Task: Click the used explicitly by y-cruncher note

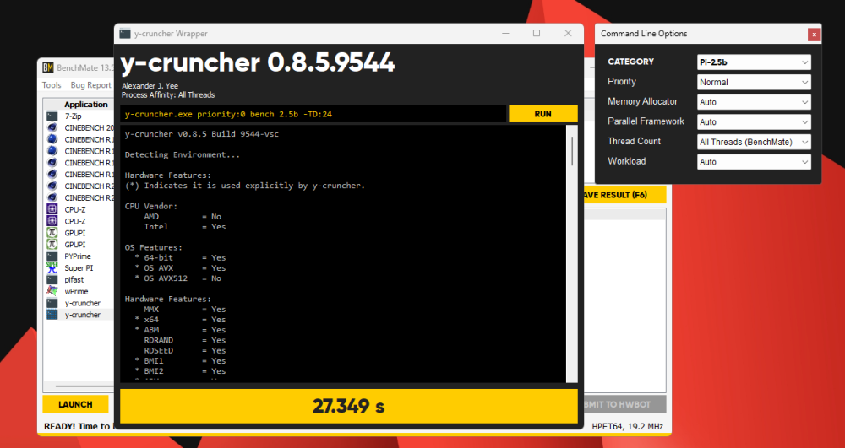Action: [245, 186]
